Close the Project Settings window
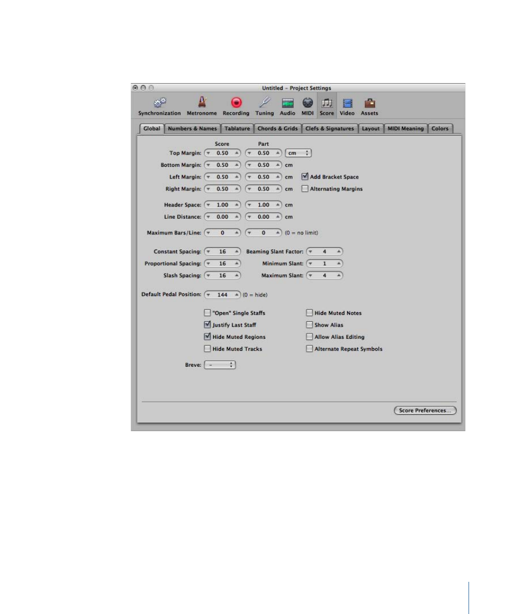The width and height of the screenshot is (512, 614). click(x=135, y=88)
